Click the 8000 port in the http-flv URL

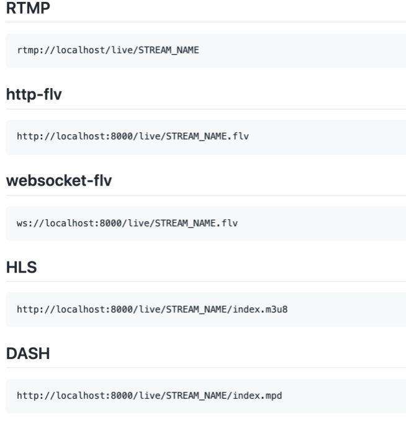tap(122, 137)
